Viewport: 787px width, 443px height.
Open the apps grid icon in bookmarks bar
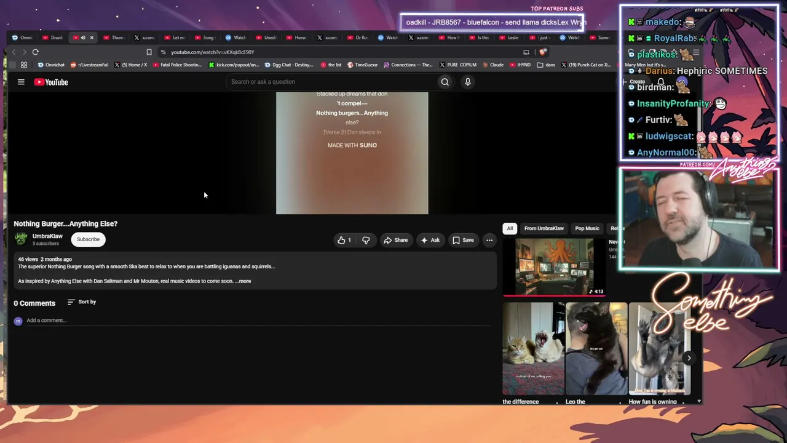tap(24, 65)
